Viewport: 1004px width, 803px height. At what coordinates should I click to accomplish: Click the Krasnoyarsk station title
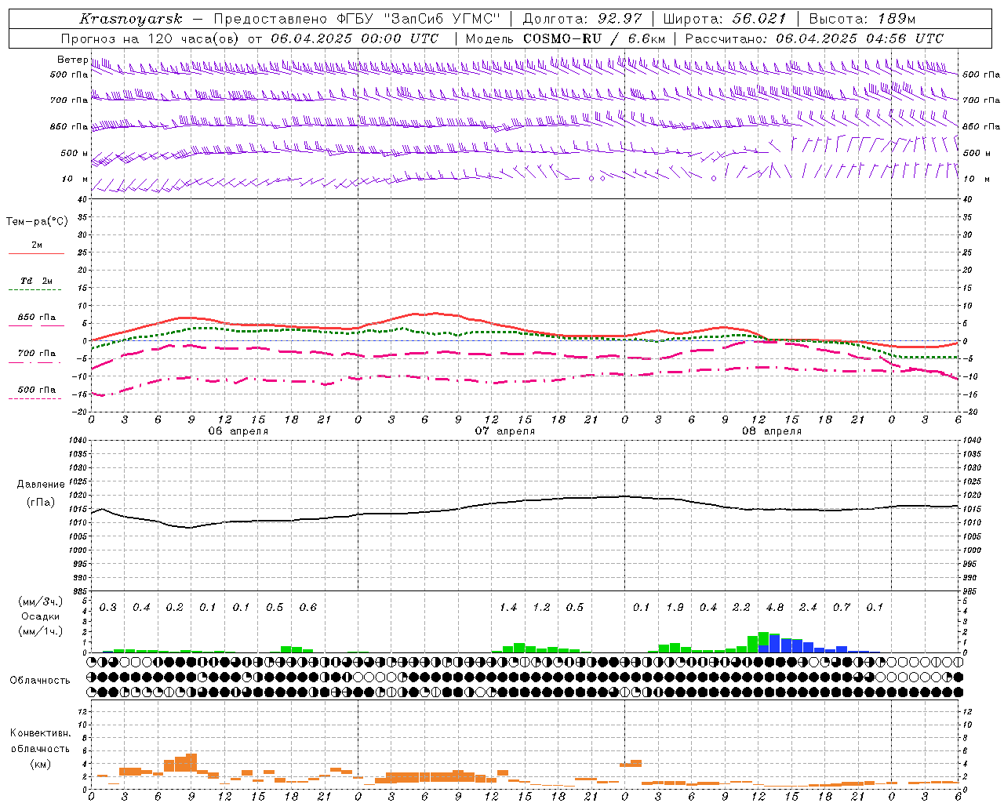pos(131,19)
